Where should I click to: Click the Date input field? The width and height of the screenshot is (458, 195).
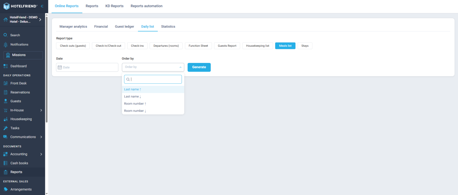point(87,67)
